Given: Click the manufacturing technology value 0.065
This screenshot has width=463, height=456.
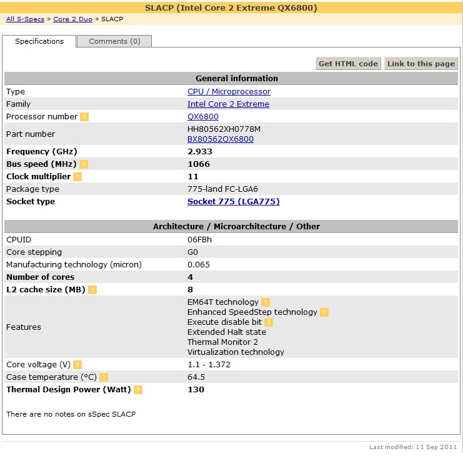Looking at the screenshot, I should 199,264.
